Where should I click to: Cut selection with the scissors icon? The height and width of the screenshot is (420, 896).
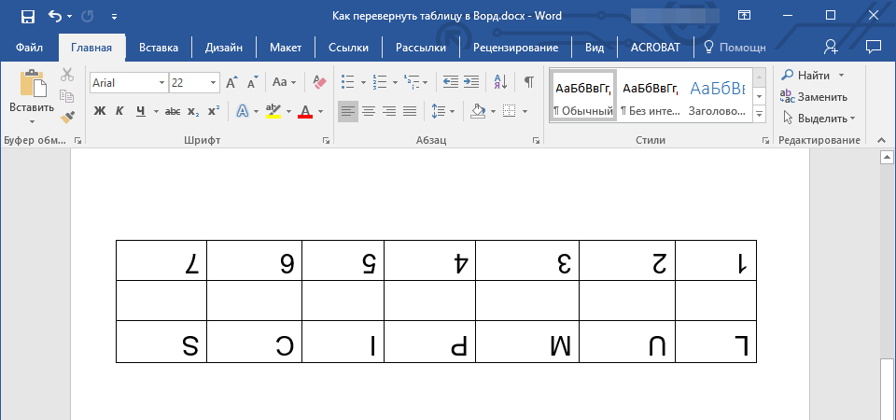click(x=67, y=75)
